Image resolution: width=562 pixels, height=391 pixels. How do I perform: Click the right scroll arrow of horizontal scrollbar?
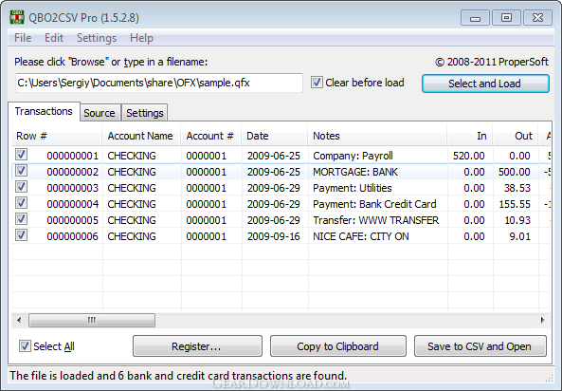click(x=543, y=320)
